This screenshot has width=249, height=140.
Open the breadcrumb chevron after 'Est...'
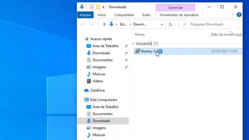130,24
